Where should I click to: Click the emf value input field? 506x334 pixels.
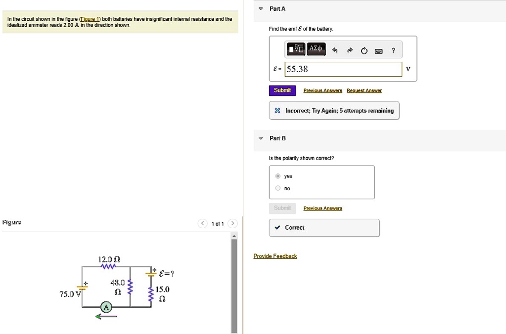coord(343,70)
